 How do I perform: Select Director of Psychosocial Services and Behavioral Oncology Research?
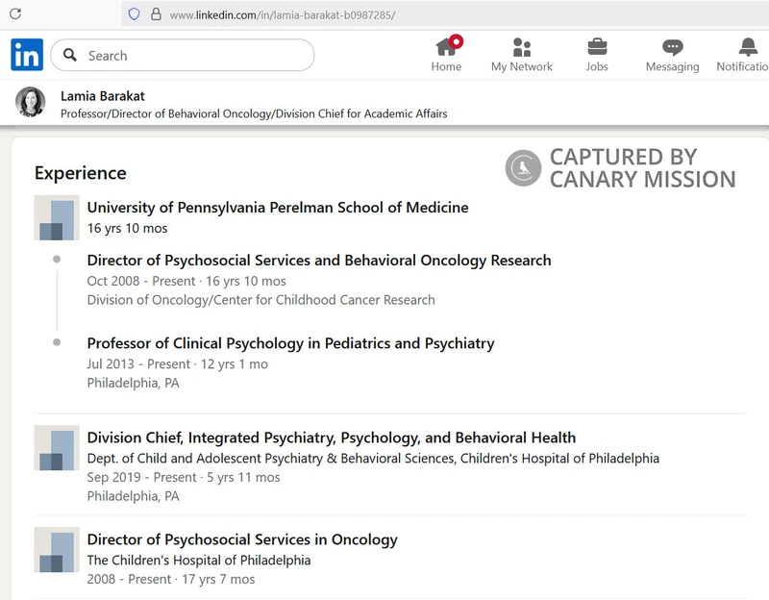point(319,260)
